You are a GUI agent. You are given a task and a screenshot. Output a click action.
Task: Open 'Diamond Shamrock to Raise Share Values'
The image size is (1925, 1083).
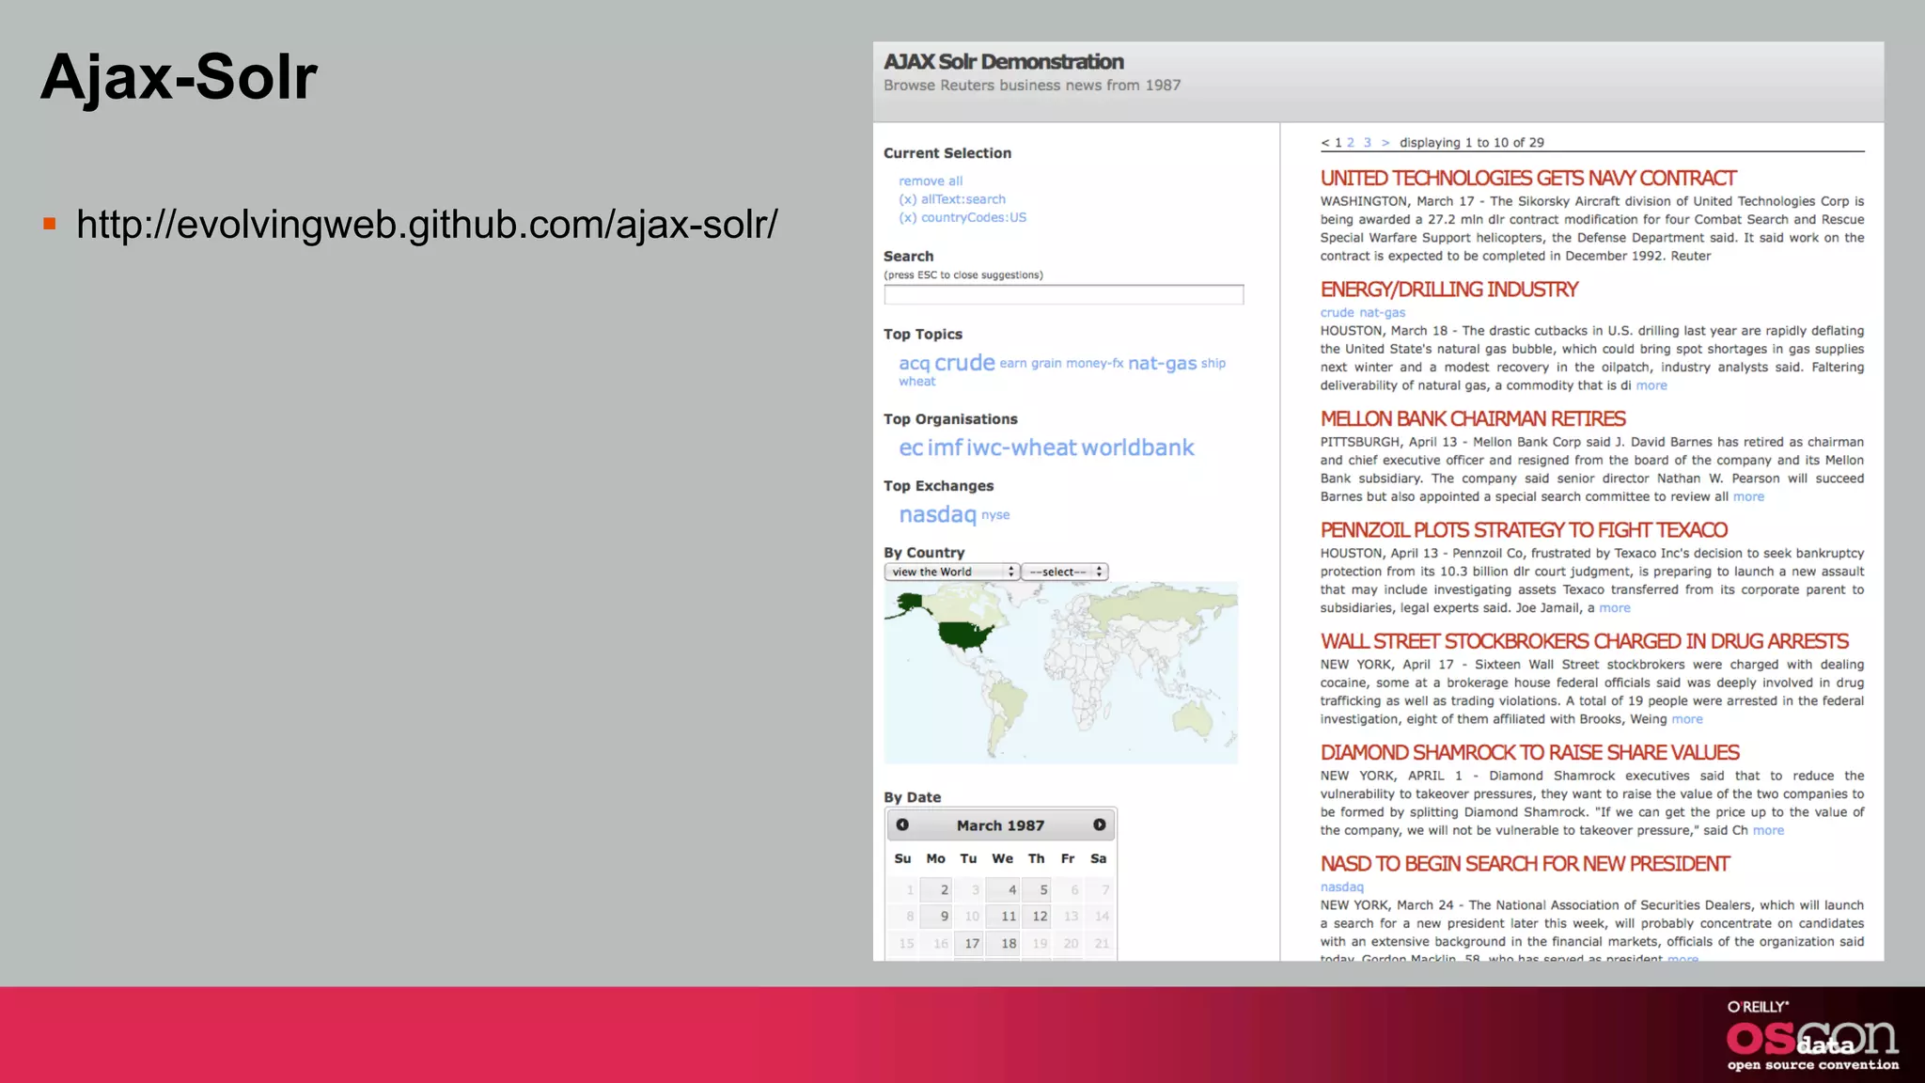pos(1529,752)
